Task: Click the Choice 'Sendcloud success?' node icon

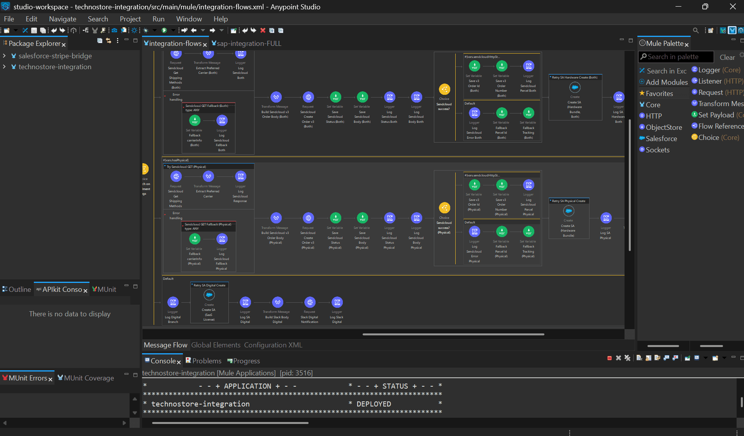Action: click(444, 89)
